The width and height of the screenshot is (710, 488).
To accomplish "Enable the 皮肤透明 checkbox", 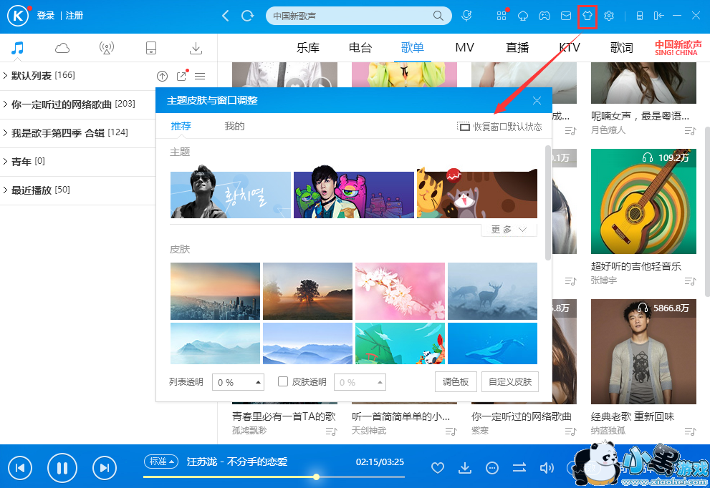I will pyautogui.click(x=283, y=382).
